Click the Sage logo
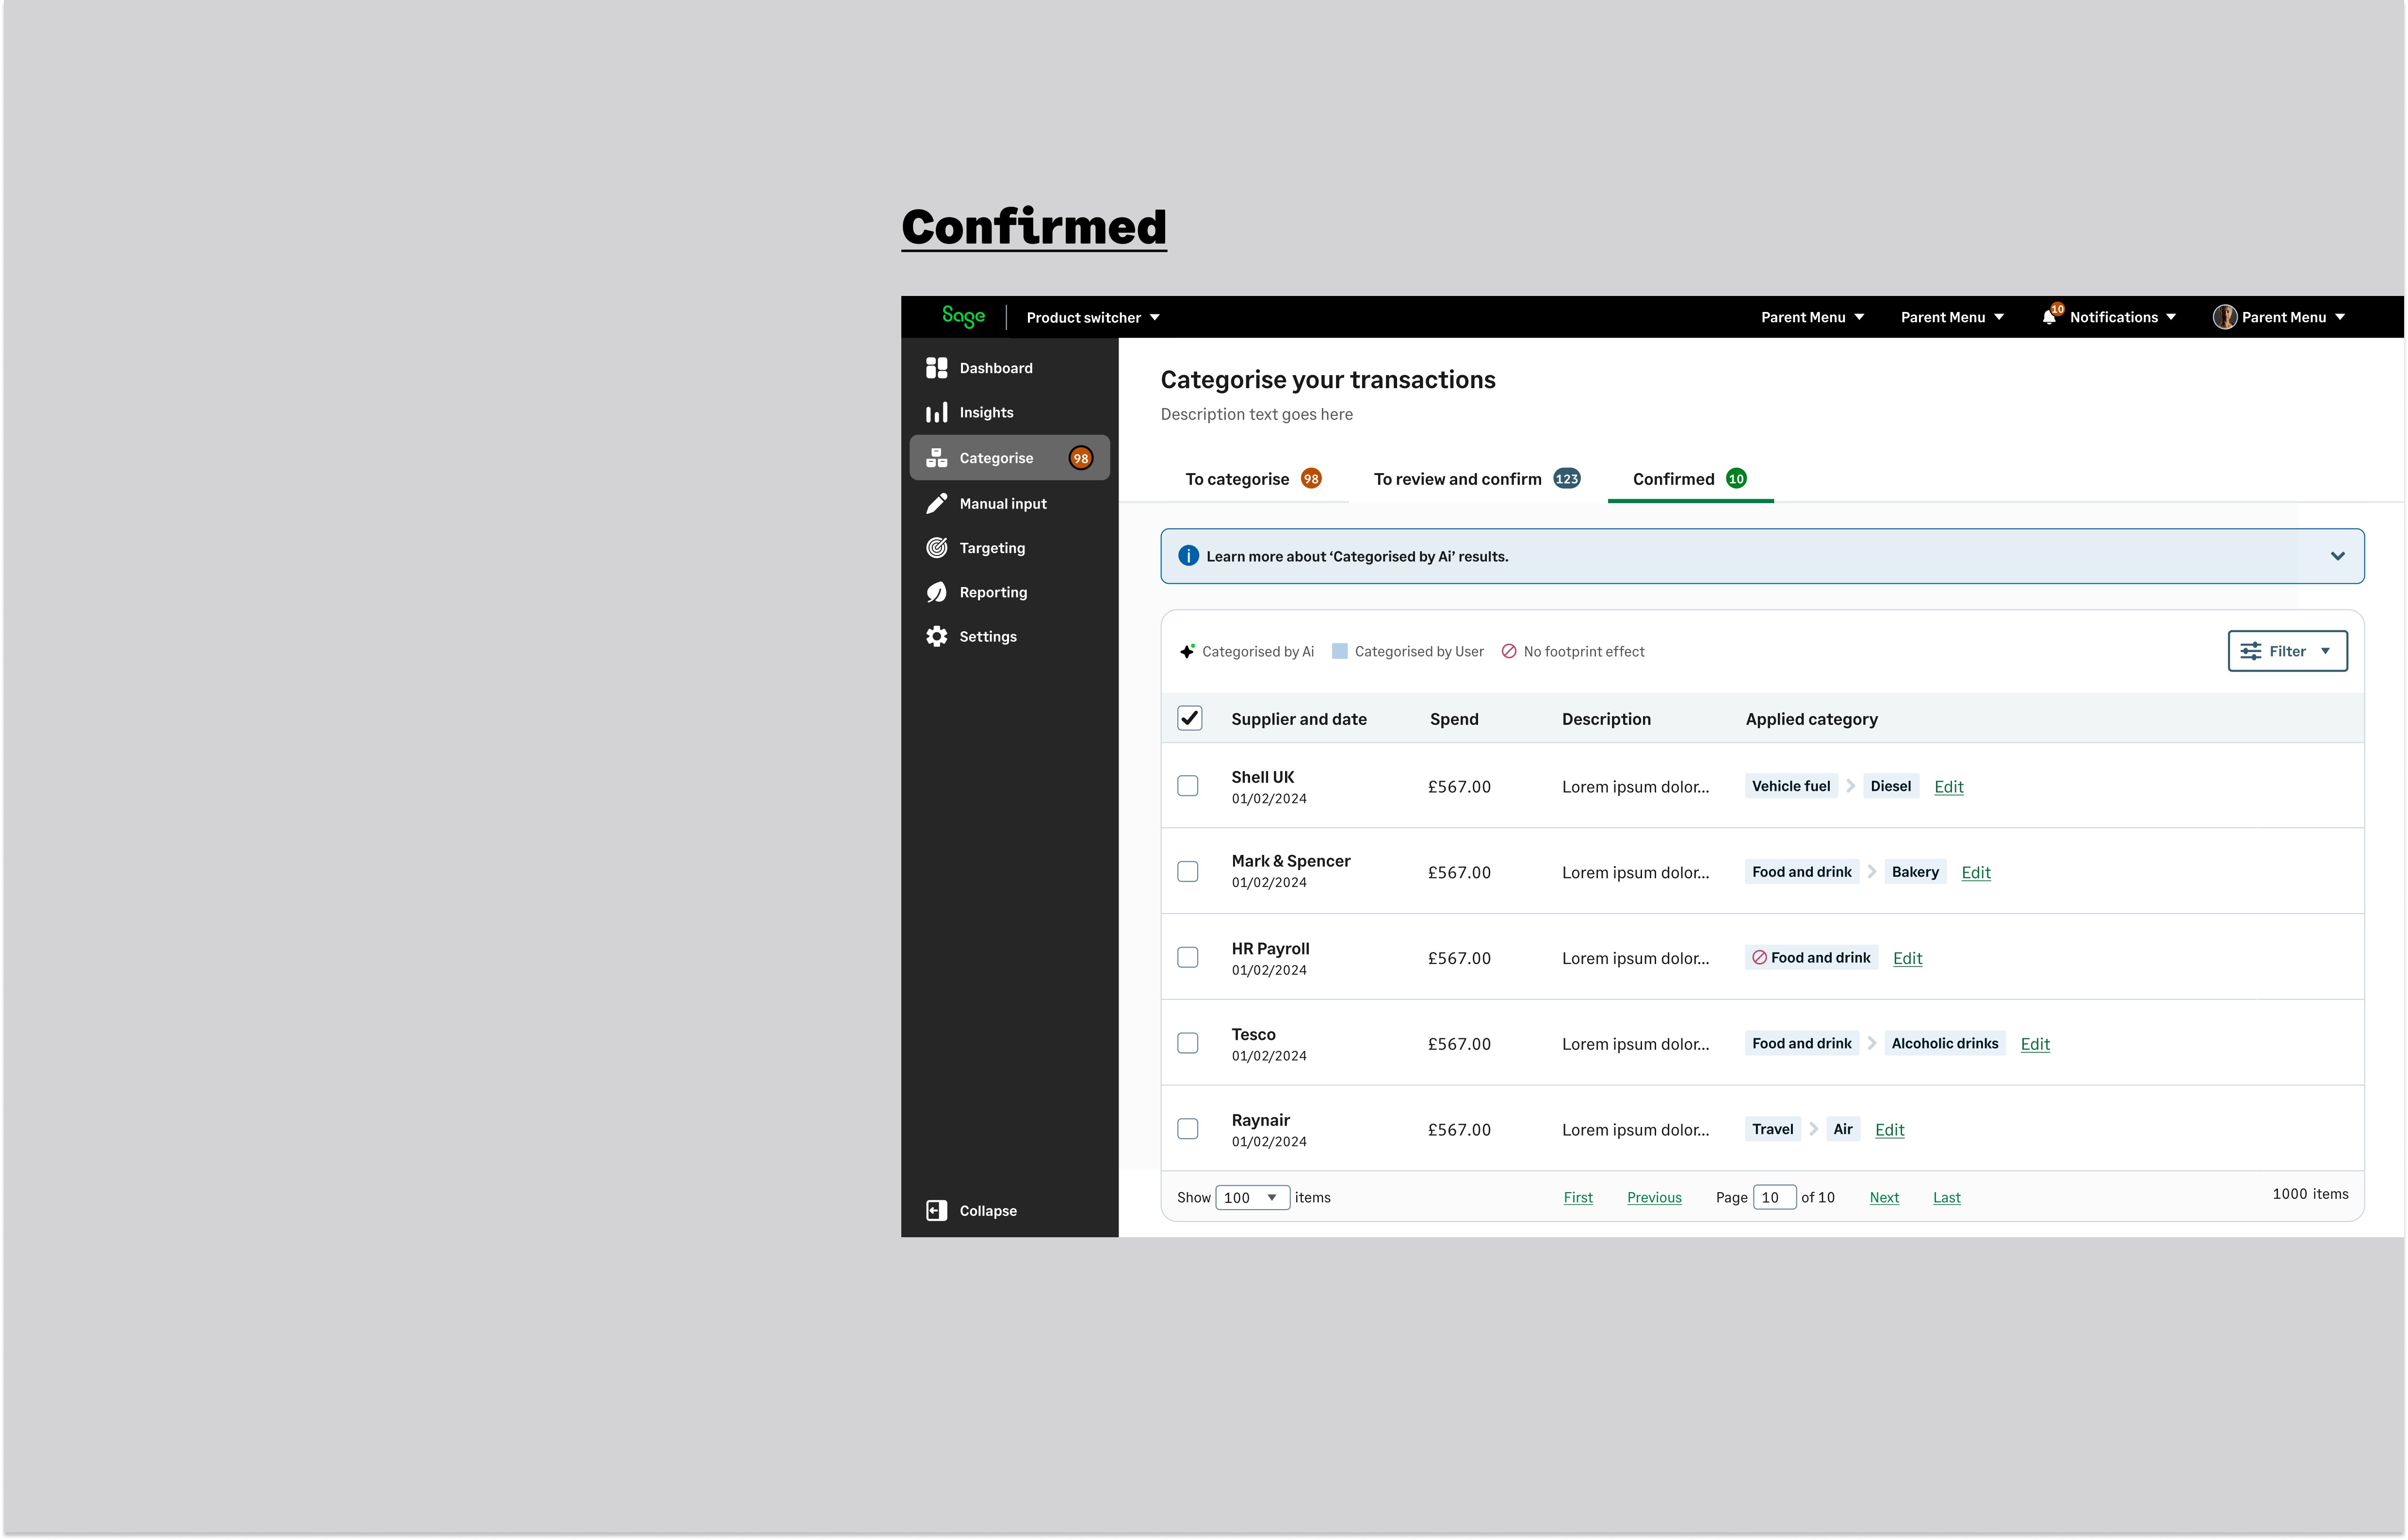Image resolution: width=2408 pixels, height=1540 pixels. coord(963,317)
